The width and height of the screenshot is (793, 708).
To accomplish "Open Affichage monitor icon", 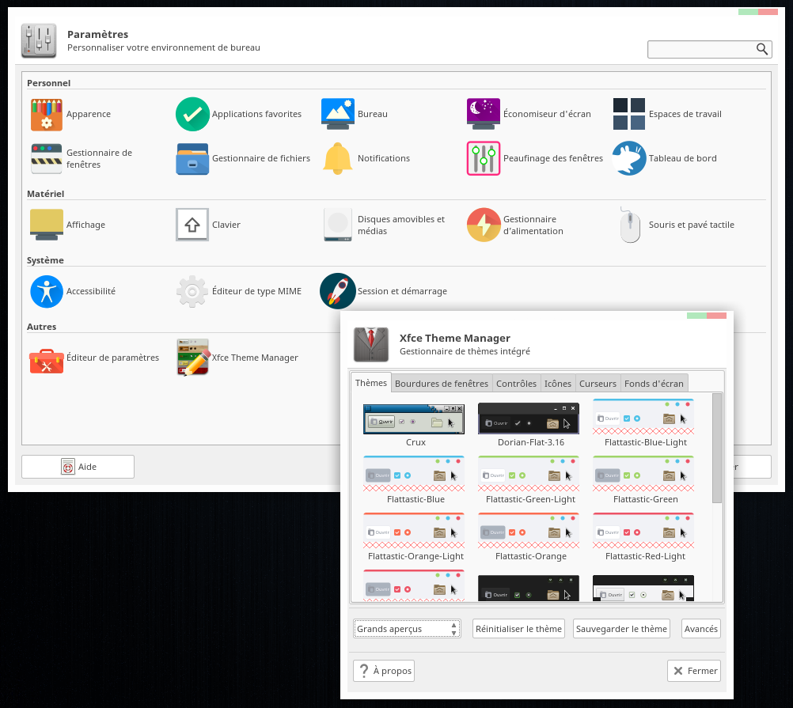I will pyautogui.click(x=47, y=225).
